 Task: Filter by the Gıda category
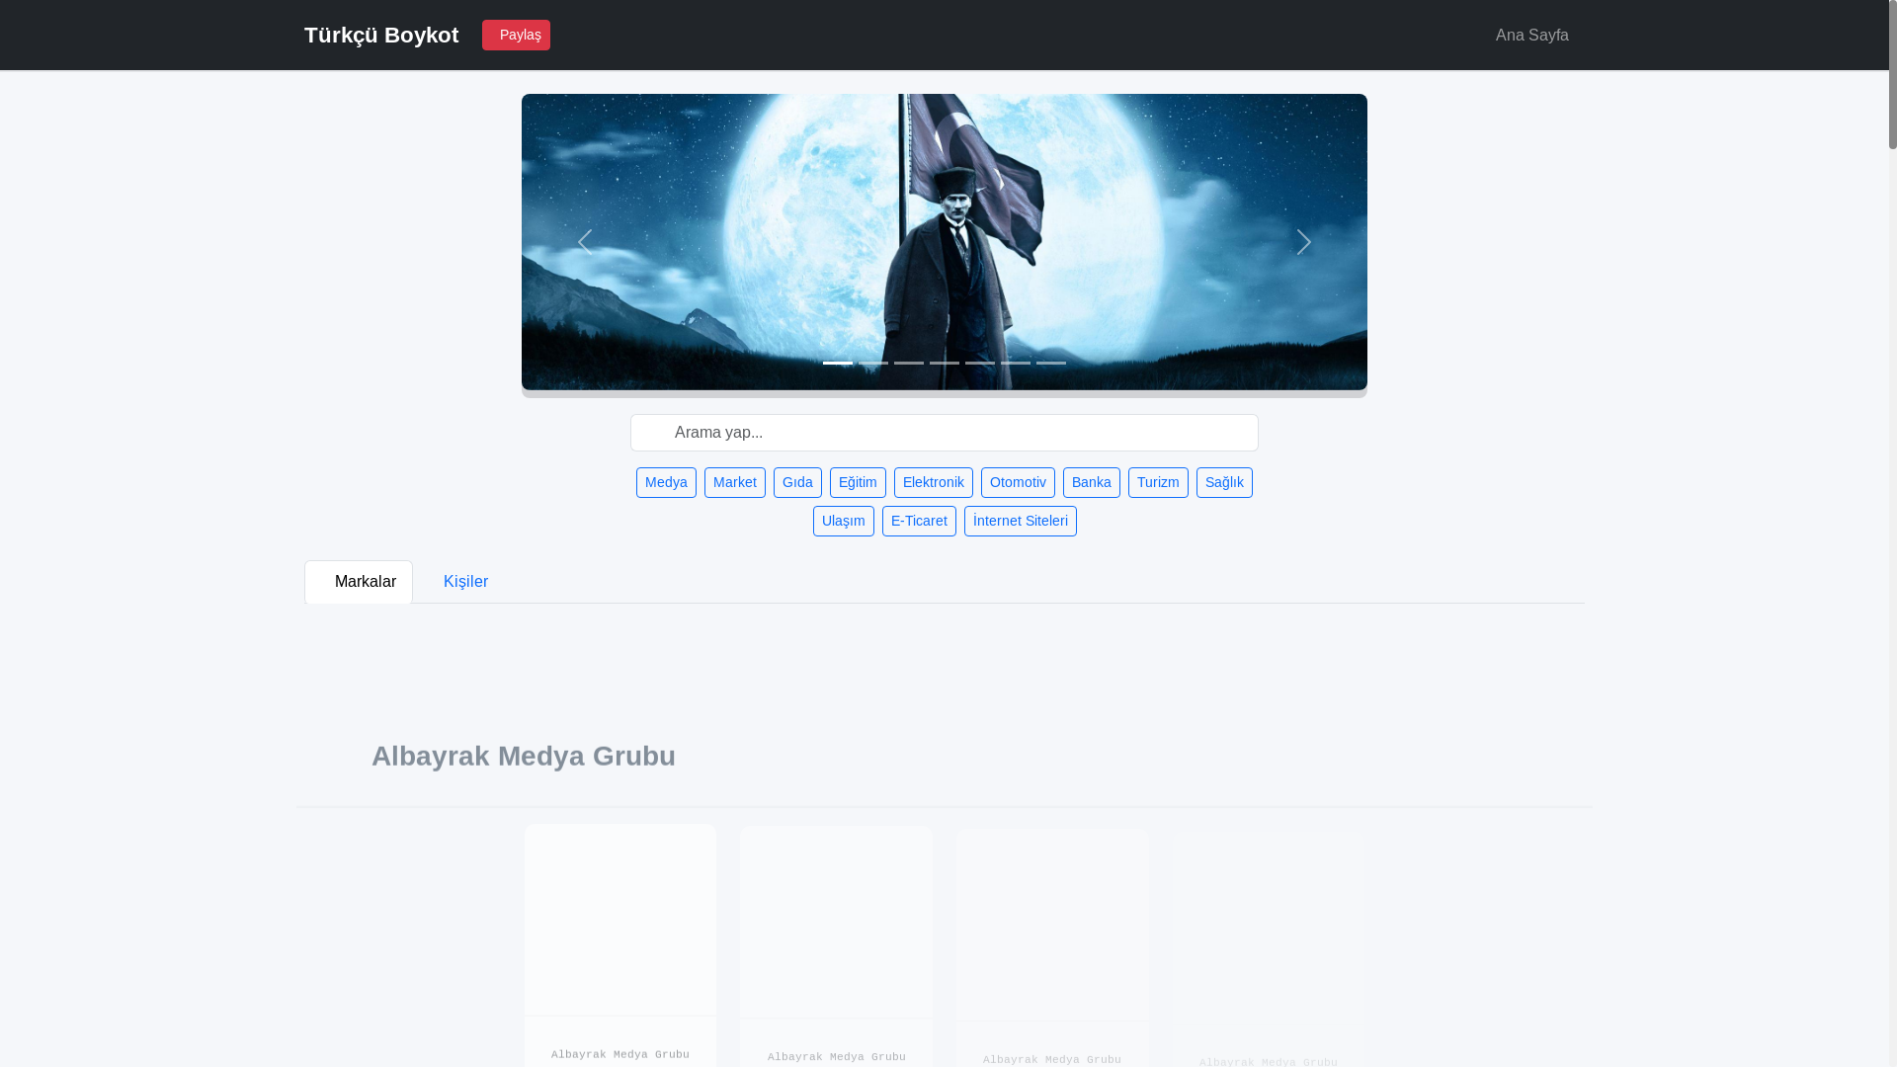point(797,482)
